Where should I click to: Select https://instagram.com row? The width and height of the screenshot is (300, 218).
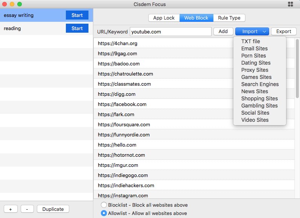click(x=194, y=195)
